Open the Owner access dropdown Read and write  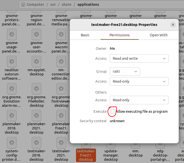click(x=139, y=58)
